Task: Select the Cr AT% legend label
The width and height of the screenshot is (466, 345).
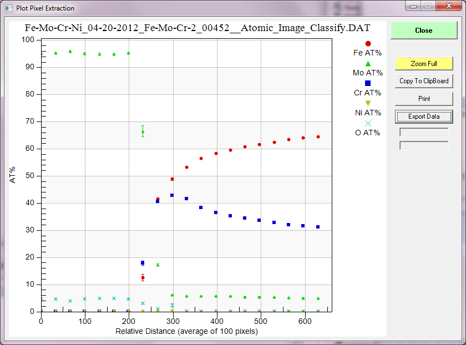Action: point(367,93)
